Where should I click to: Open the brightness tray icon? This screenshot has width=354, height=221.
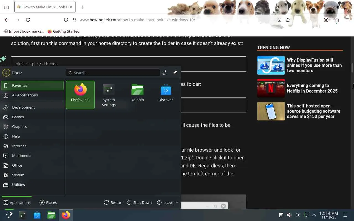(x=298, y=215)
